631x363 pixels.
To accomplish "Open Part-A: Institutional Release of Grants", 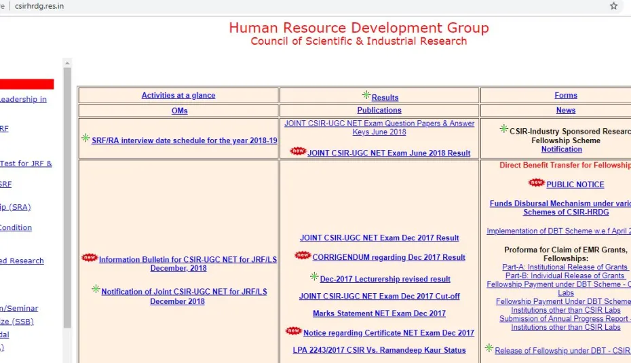I will (x=565, y=267).
